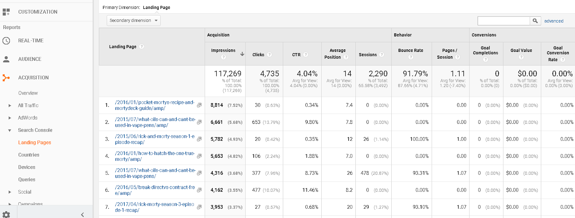Image resolution: width=575 pixels, height=218 pixels.
Task: Collapse Search Console menu section
Action: pos(10,130)
